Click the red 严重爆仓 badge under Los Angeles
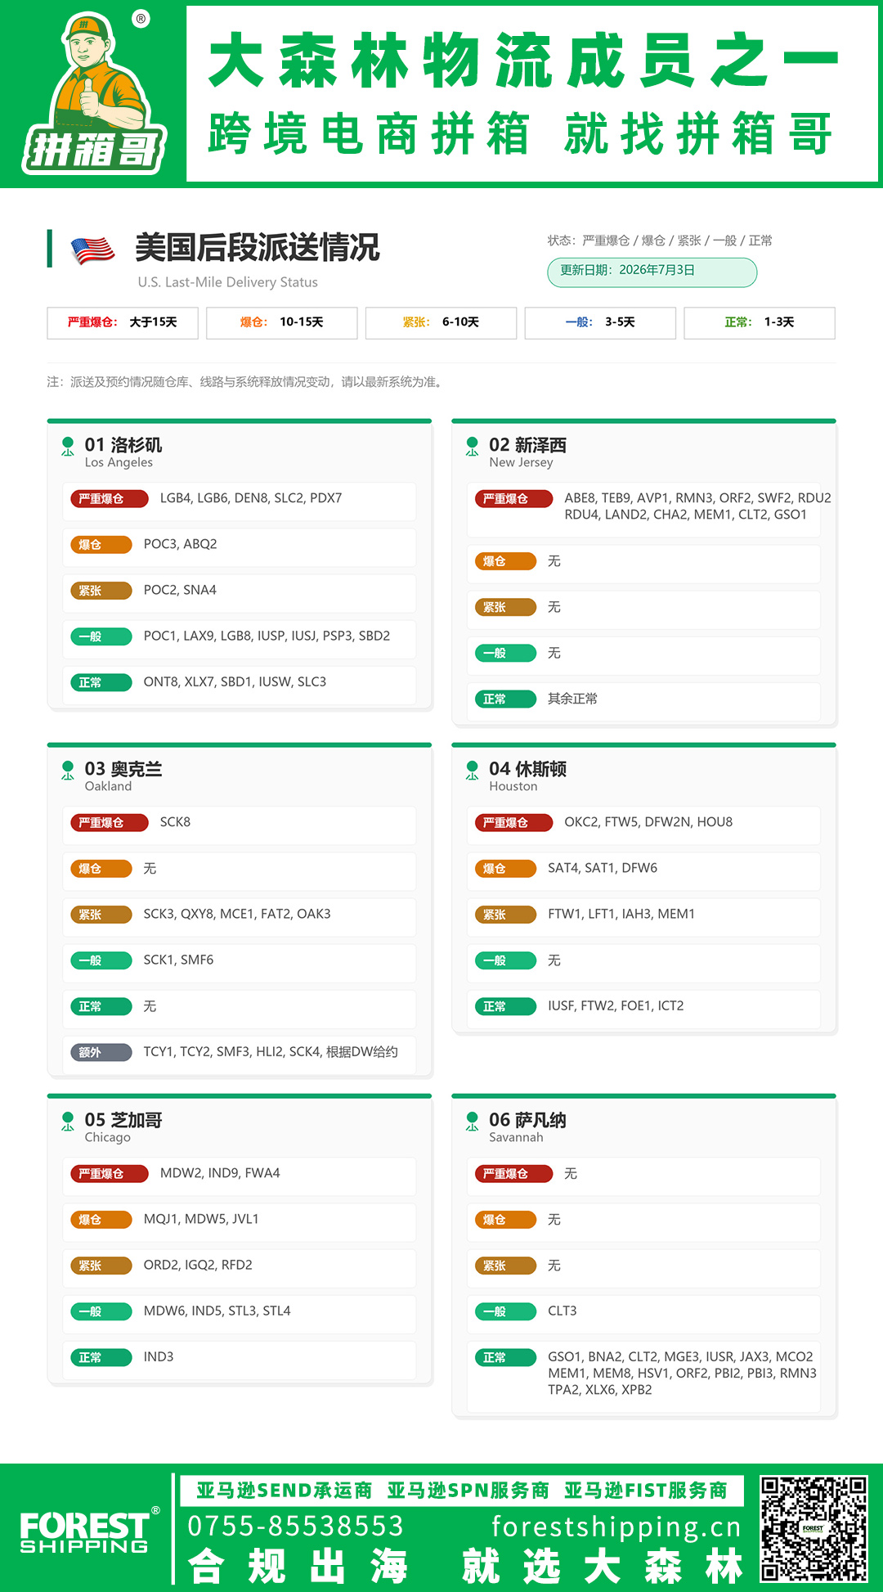Viewport: 883px width, 1592px height. tap(109, 498)
